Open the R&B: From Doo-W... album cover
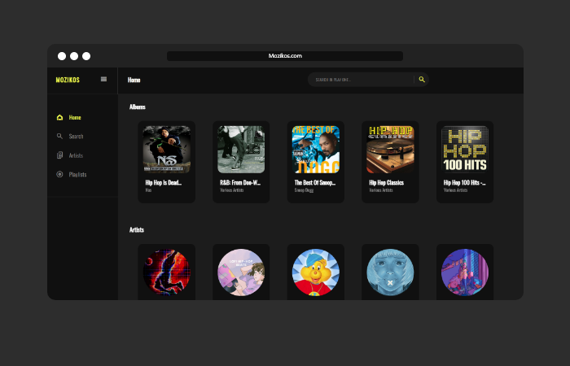The image size is (570, 366). 241,149
